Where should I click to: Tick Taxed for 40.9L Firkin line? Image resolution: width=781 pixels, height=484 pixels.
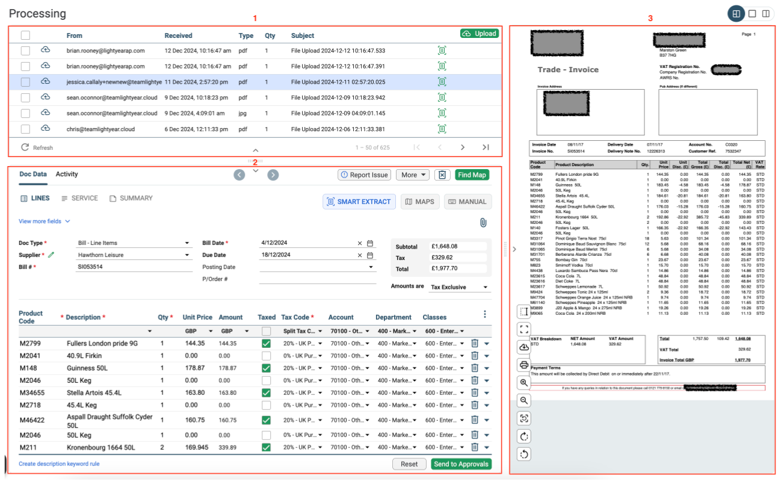[x=266, y=356]
